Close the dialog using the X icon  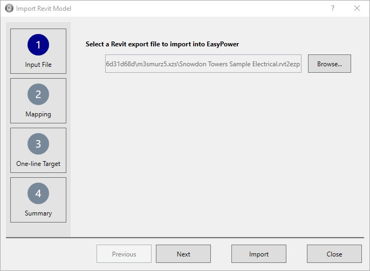point(357,9)
